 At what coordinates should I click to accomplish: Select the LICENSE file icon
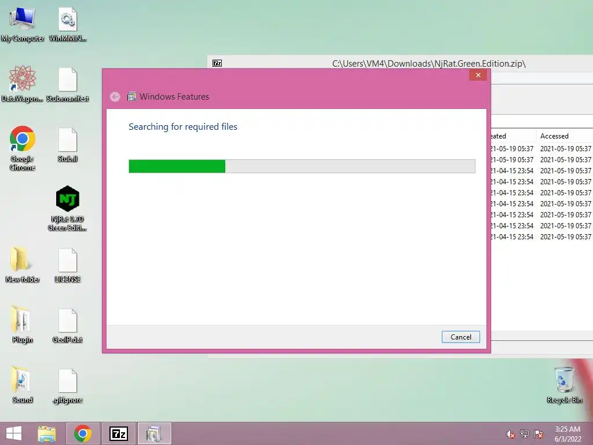68,265
